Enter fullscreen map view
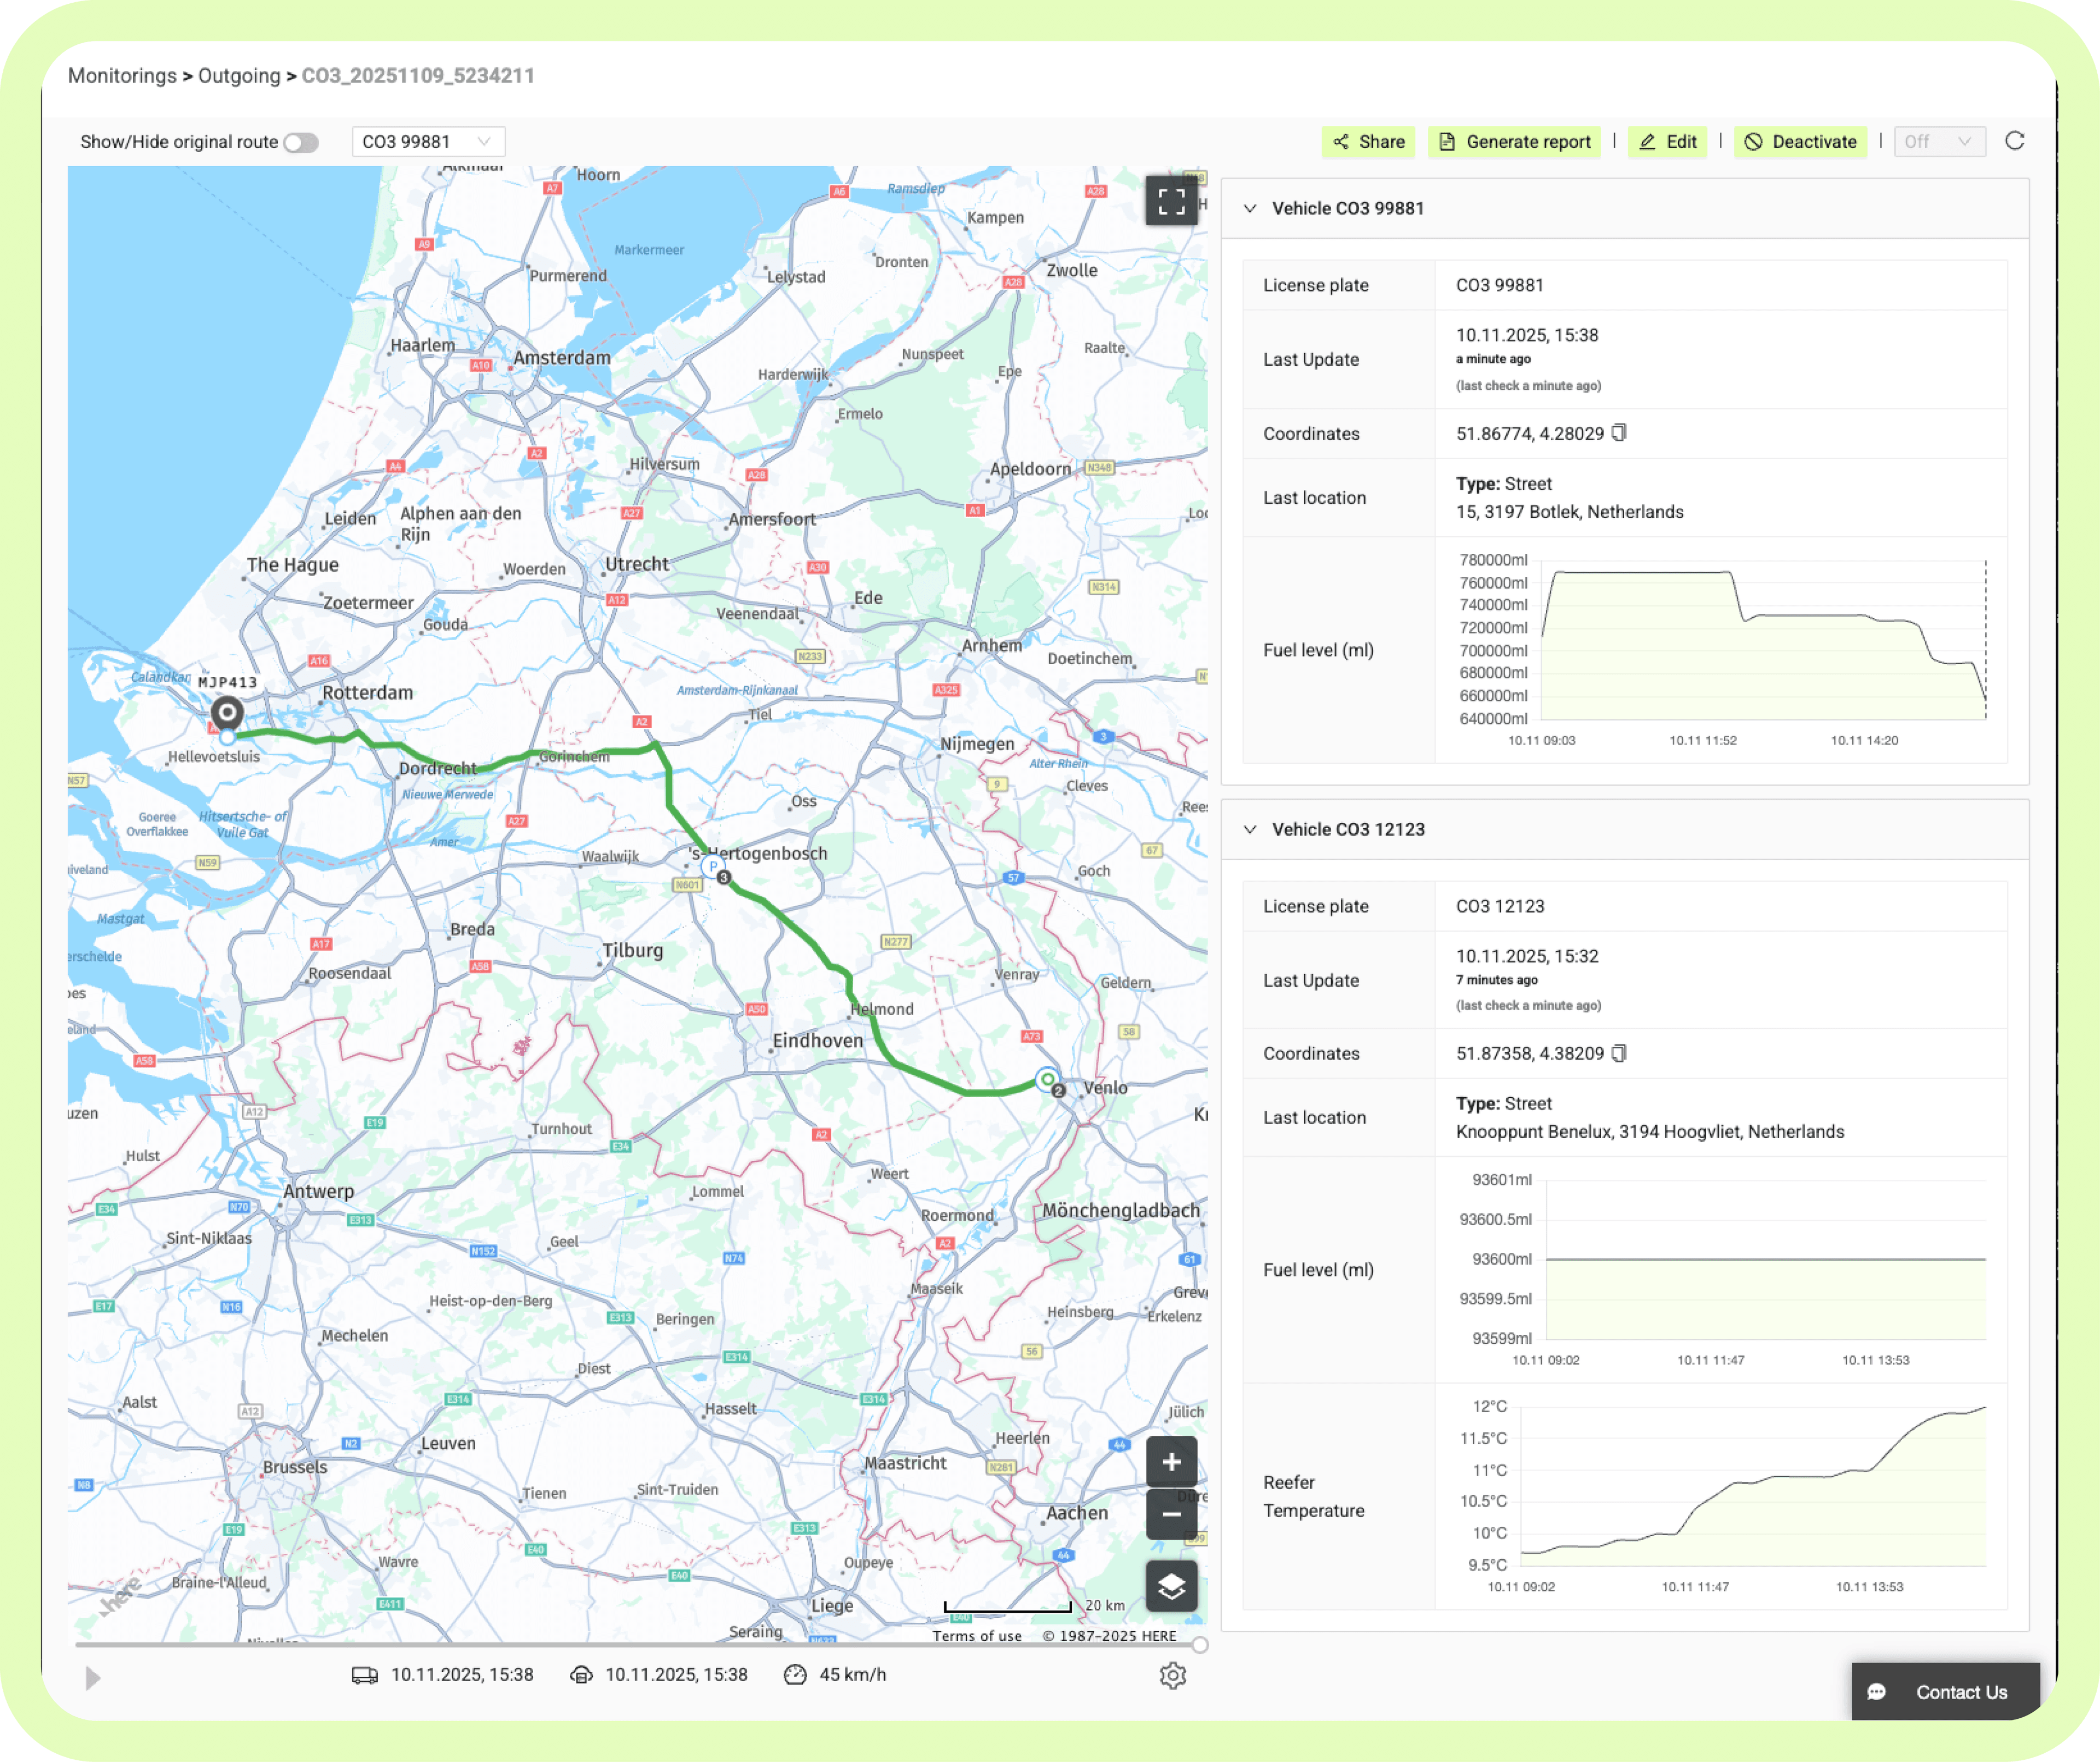The height and width of the screenshot is (1762, 2100). click(x=1171, y=201)
